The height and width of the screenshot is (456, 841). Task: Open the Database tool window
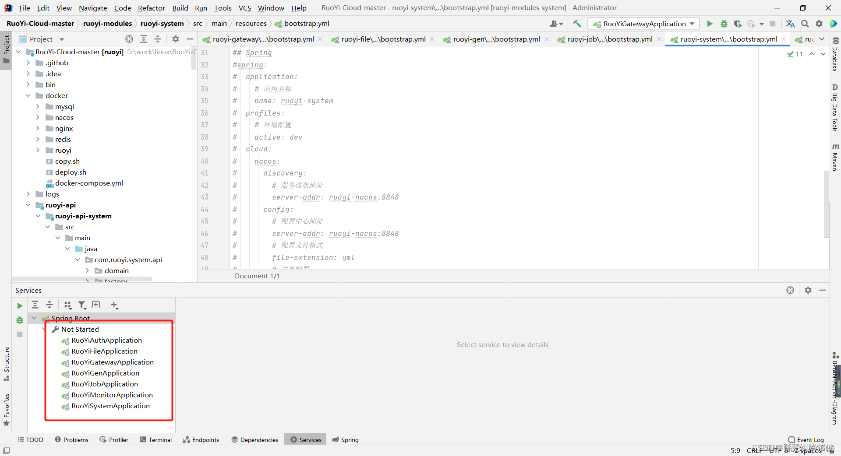tap(835, 54)
